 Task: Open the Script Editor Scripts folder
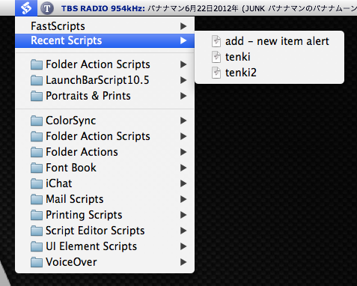[105, 231]
